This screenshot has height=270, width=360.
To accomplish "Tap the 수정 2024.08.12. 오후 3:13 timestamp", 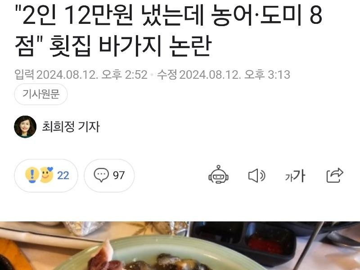I will 223,75.
